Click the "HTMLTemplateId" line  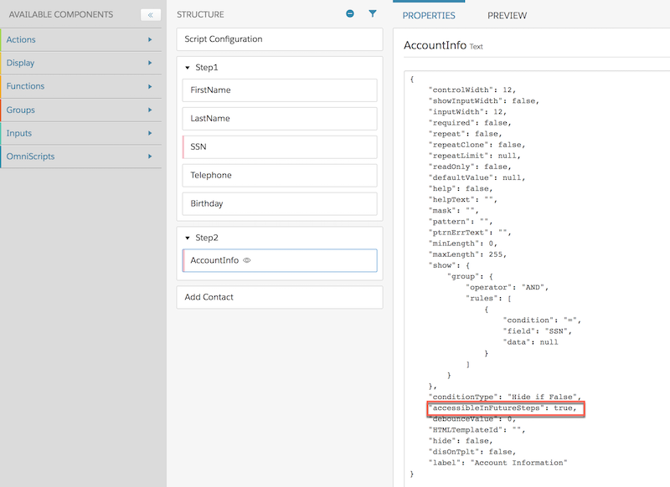click(x=477, y=430)
